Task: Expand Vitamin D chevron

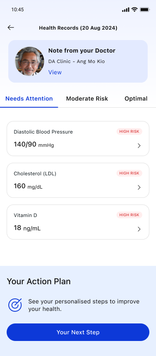Action: coord(139,229)
